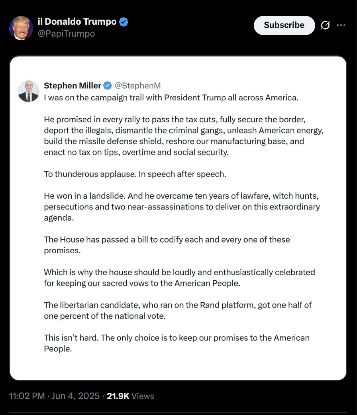This screenshot has height=415, width=357.
Task: Click the Stephen Miller name in the embedded post
Action: click(x=72, y=86)
